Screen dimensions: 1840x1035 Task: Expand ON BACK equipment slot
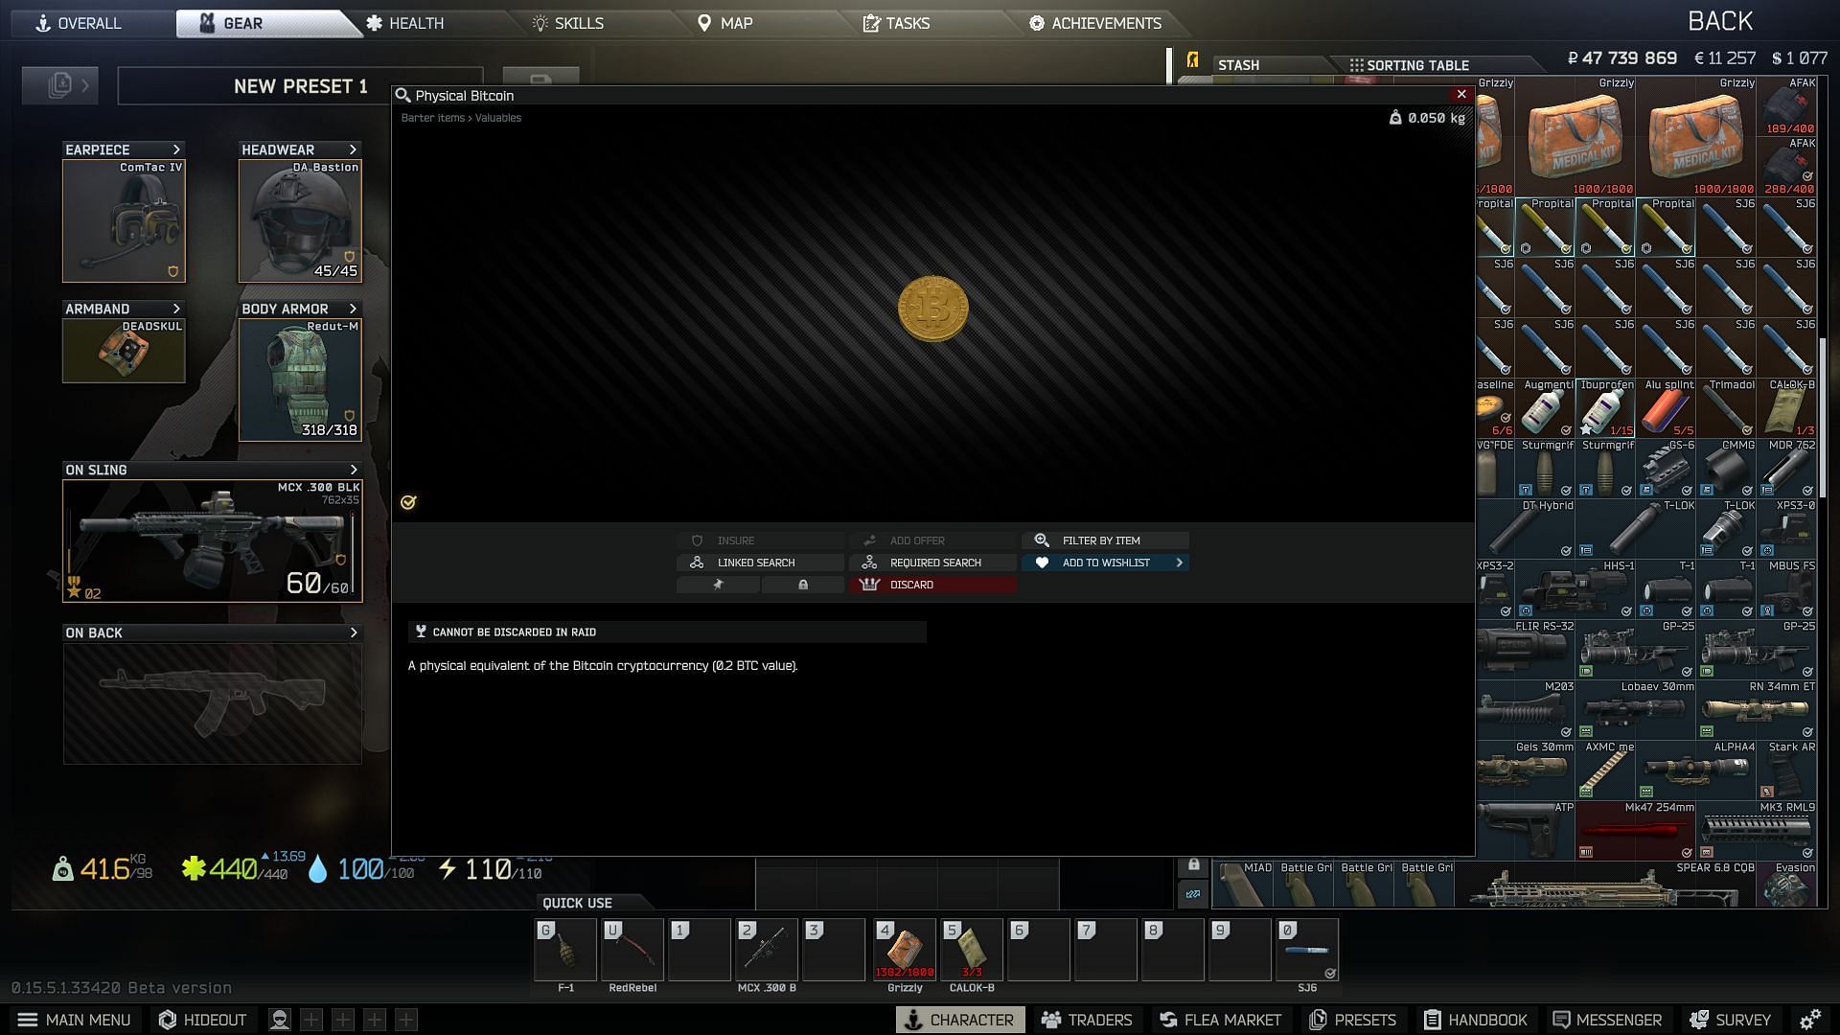[x=356, y=632]
